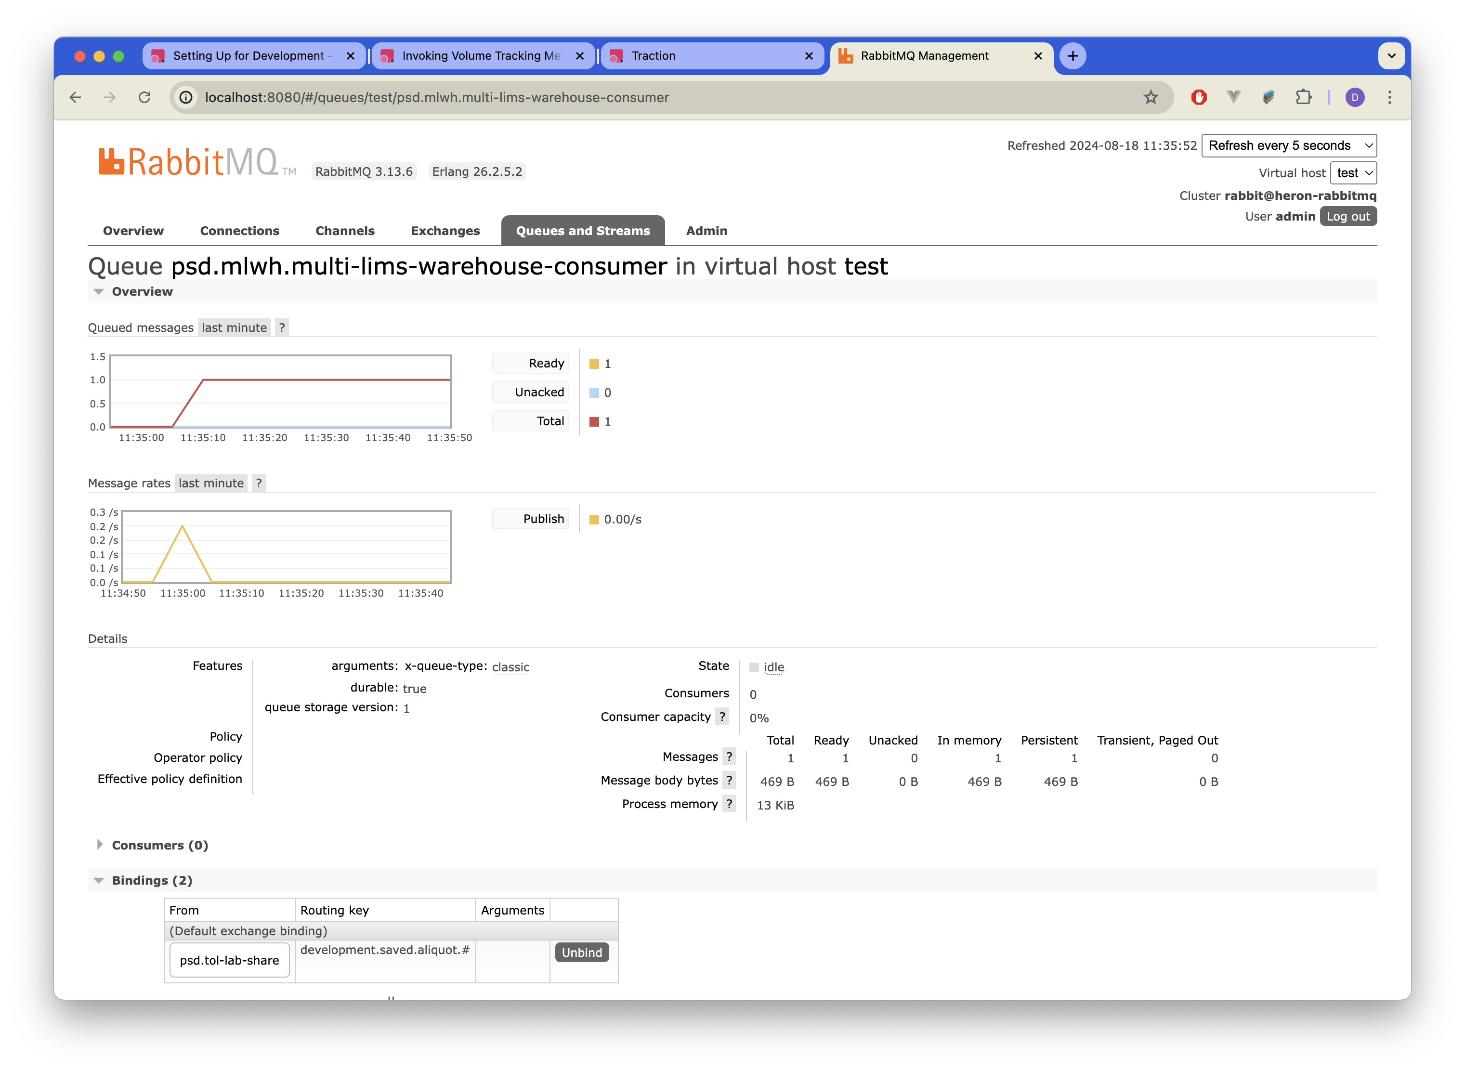Switch to the Exchanges tab
This screenshot has width=1465, height=1071.
point(445,231)
